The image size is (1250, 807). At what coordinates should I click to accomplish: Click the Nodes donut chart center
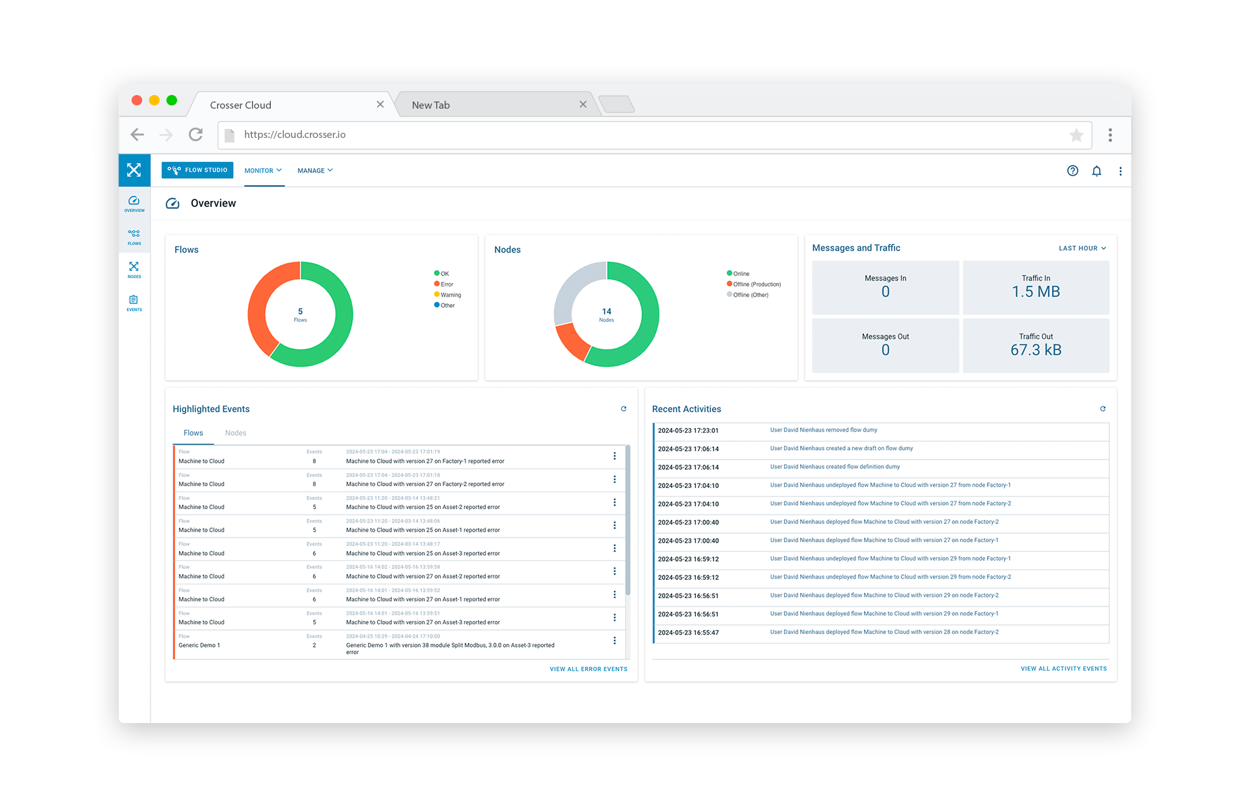point(607,314)
